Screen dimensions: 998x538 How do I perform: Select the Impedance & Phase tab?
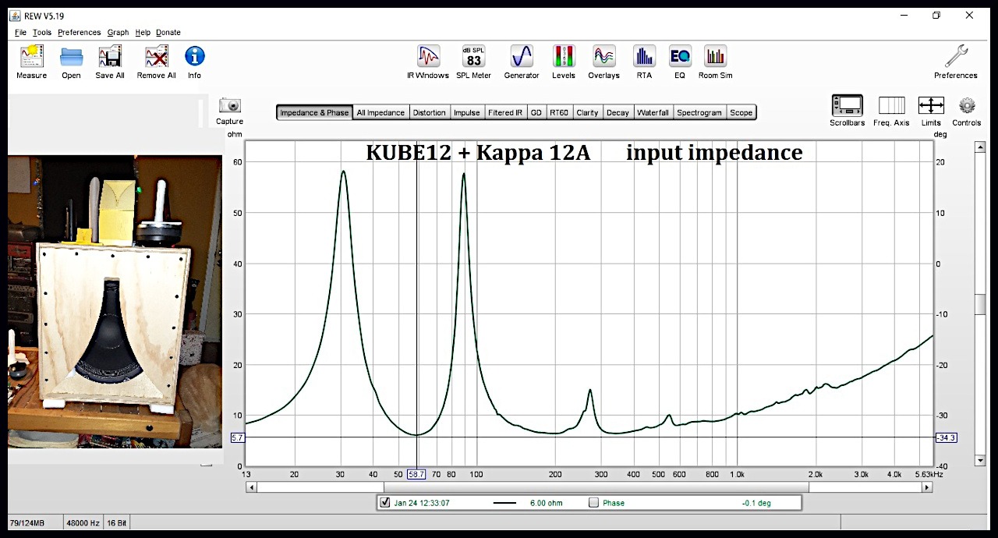pyautogui.click(x=314, y=112)
